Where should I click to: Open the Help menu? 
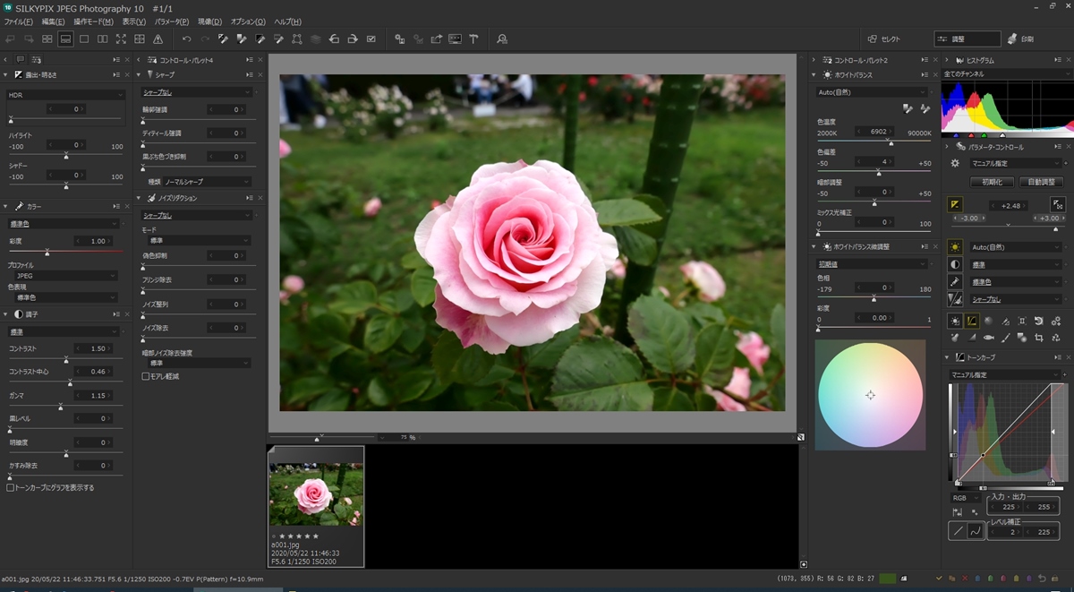pyautogui.click(x=287, y=21)
